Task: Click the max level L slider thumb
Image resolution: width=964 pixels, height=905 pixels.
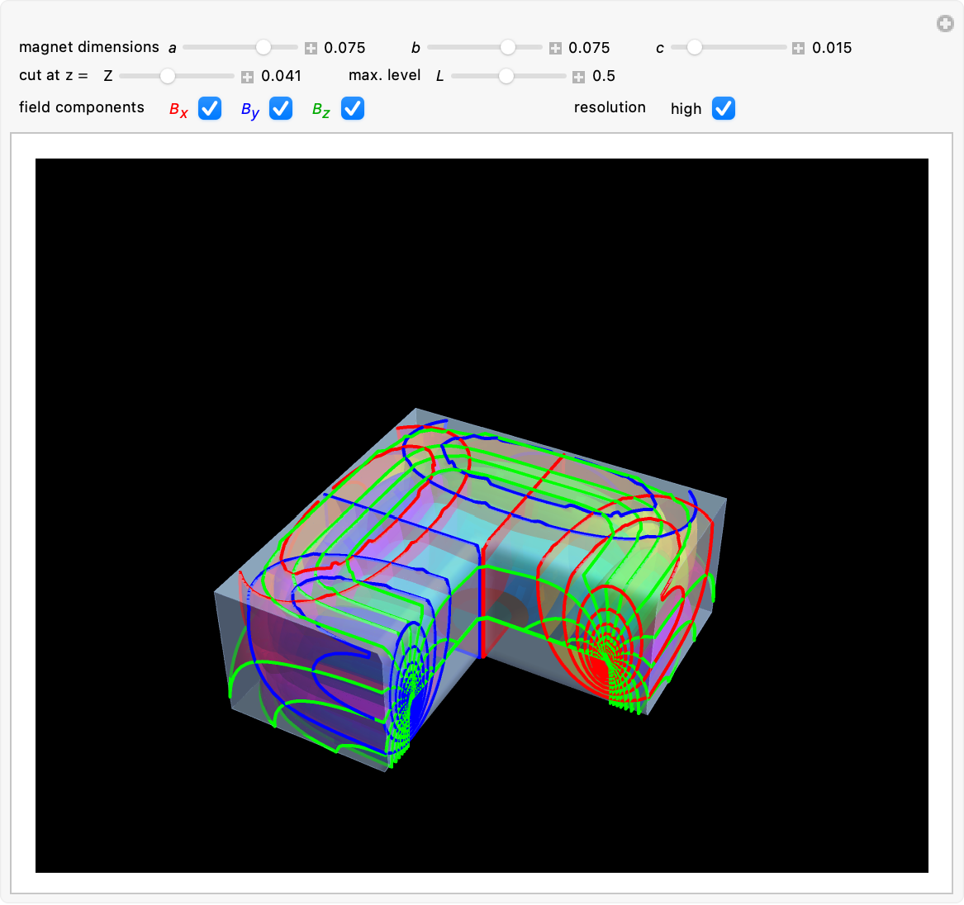Action: 506,76
